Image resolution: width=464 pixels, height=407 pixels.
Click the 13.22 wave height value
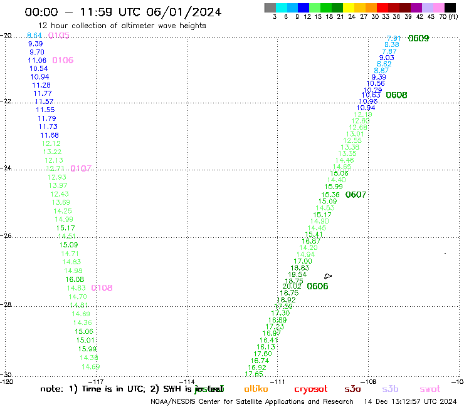pyautogui.click(x=53, y=152)
